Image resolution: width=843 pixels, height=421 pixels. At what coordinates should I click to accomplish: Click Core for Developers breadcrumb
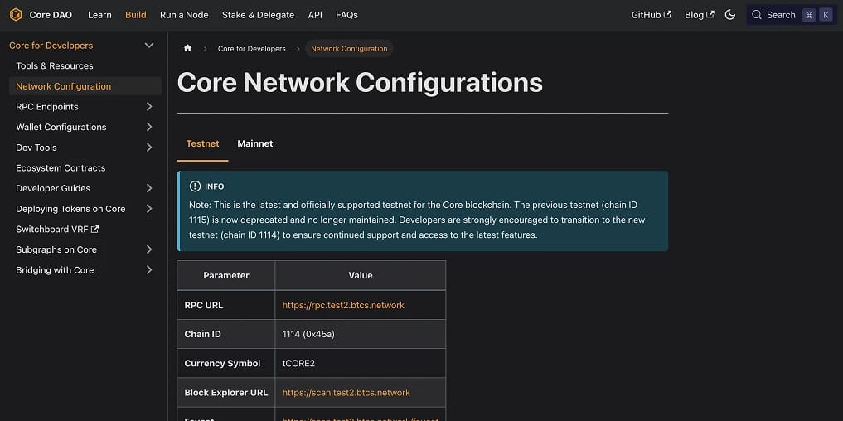point(252,48)
